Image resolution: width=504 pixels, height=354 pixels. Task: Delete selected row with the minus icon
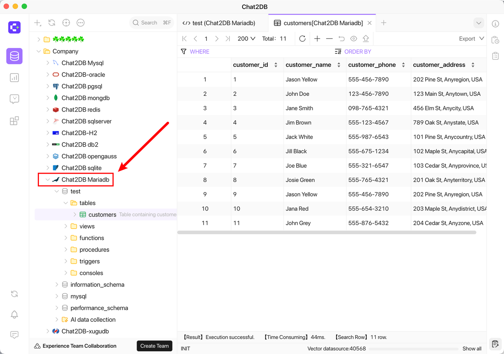330,39
